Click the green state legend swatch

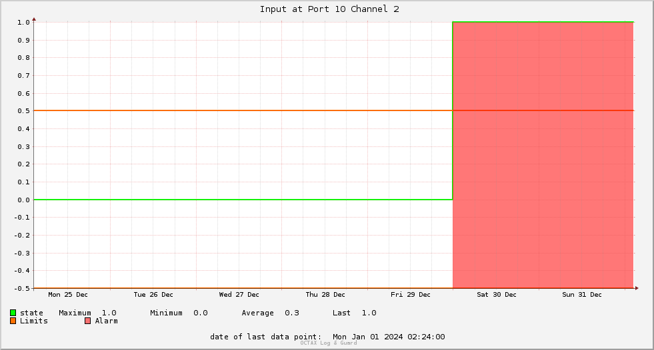pos(13,313)
